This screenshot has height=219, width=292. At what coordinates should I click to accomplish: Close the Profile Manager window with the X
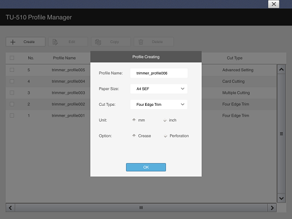[273, 4]
